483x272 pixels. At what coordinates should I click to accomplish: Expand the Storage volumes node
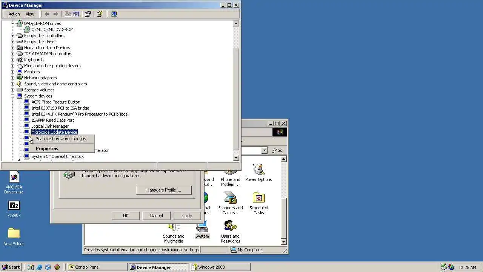pyautogui.click(x=12, y=90)
